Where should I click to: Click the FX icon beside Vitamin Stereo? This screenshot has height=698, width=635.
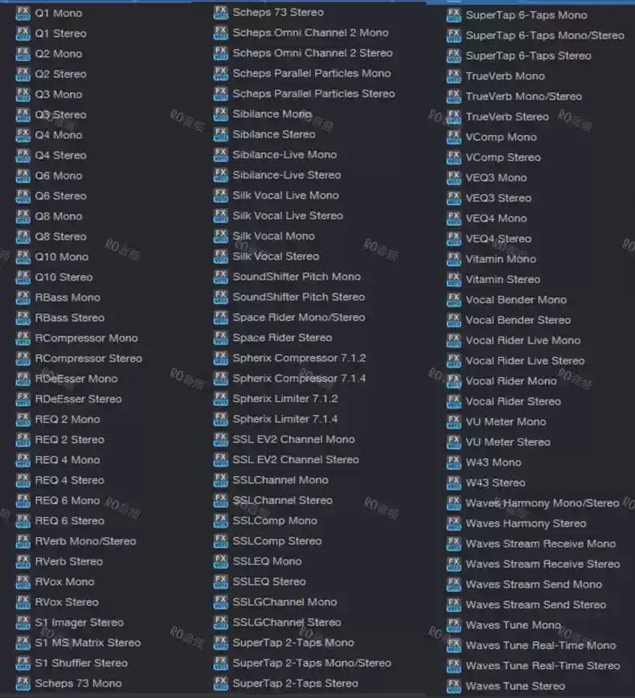[x=454, y=280]
